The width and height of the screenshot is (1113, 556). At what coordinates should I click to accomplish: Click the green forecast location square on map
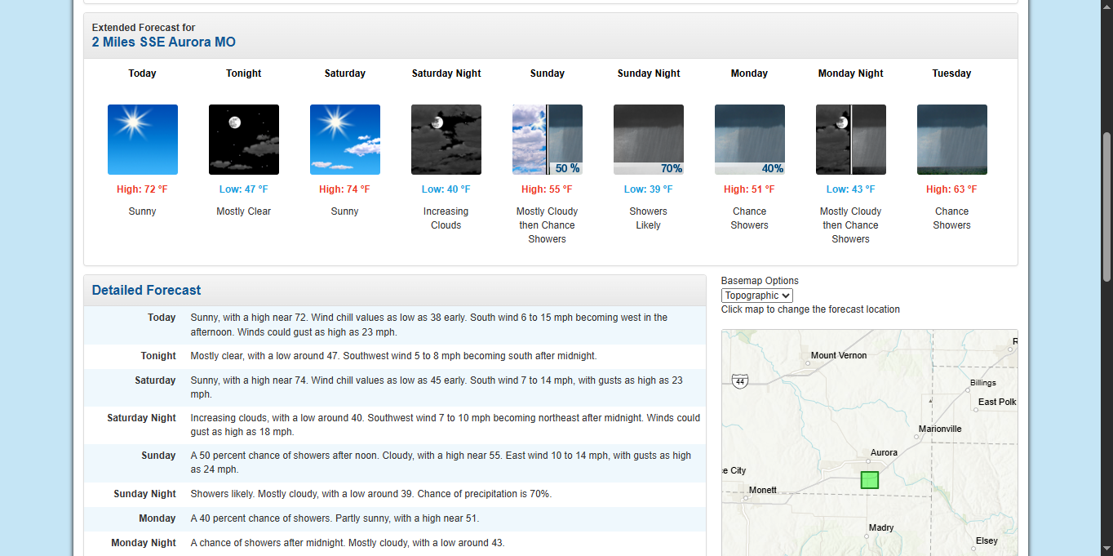pyautogui.click(x=870, y=480)
